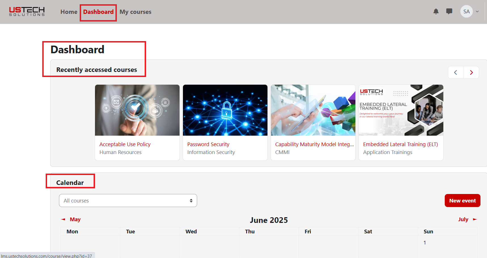Viewport: 487px width, 258px height.
Task: Click the right arrow beside July
Action: (x=475, y=219)
